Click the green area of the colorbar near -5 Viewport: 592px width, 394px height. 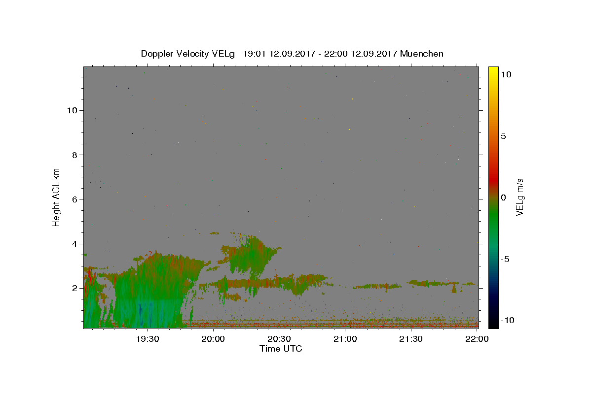click(x=493, y=259)
